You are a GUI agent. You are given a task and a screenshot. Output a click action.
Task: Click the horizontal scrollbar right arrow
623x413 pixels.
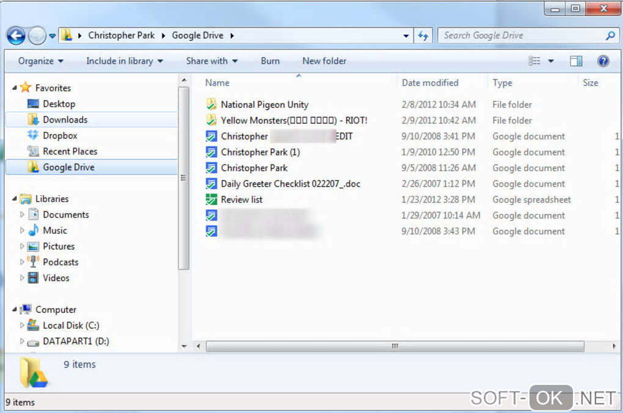tap(614, 346)
